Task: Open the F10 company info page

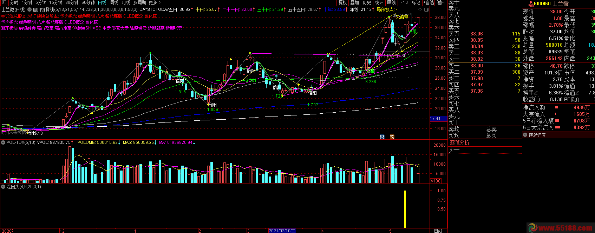Action: pos(404,2)
